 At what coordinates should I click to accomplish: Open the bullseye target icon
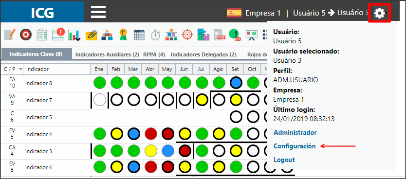point(26,35)
